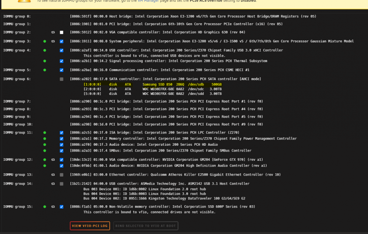Viewport: 368px width, 234px height.
Task: Uncheck the CSME HECI #1 checkbox
Action: [x=61, y=70]
